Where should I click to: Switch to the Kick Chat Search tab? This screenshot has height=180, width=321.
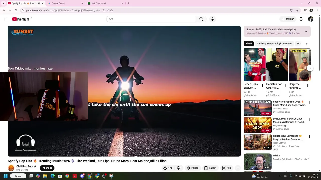coord(106,3)
